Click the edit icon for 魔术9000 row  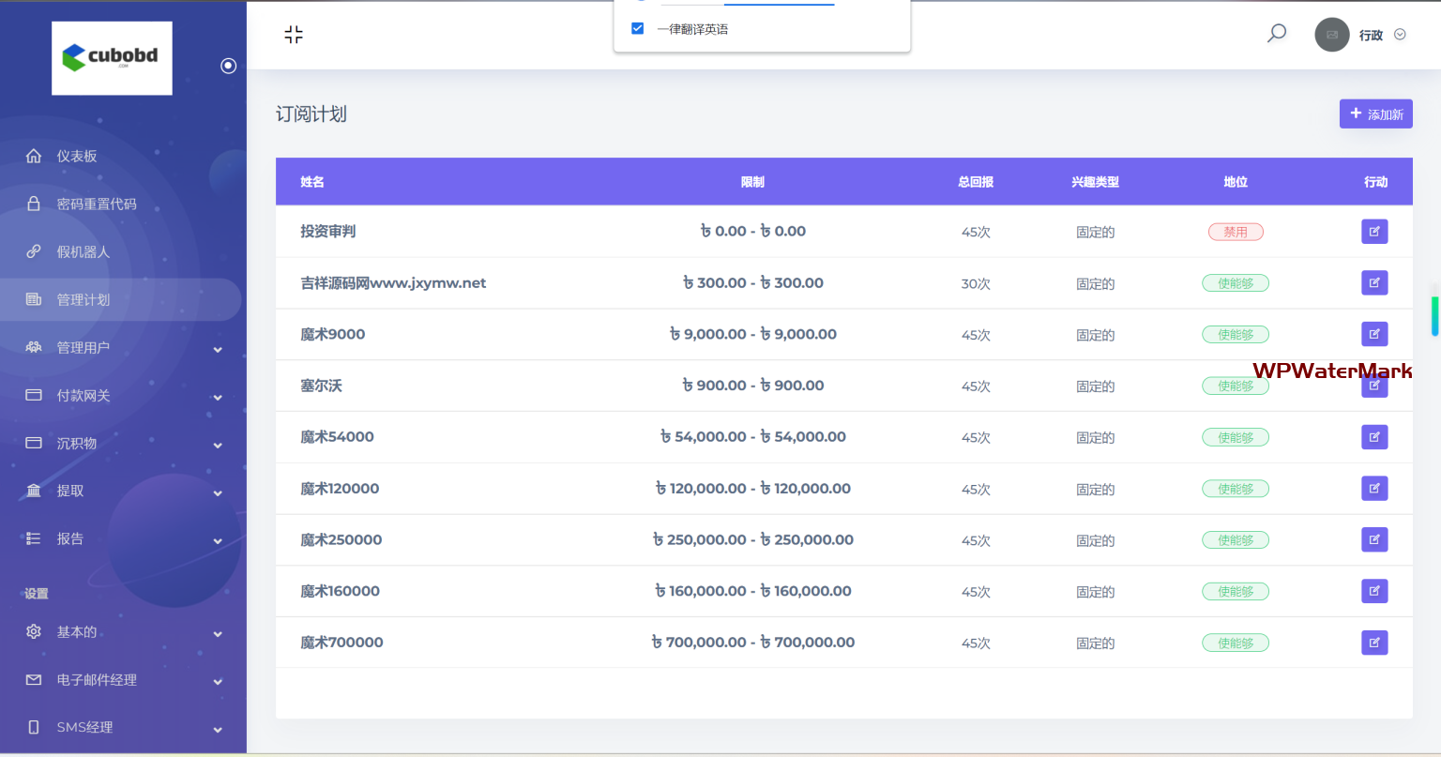pyautogui.click(x=1374, y=334)
